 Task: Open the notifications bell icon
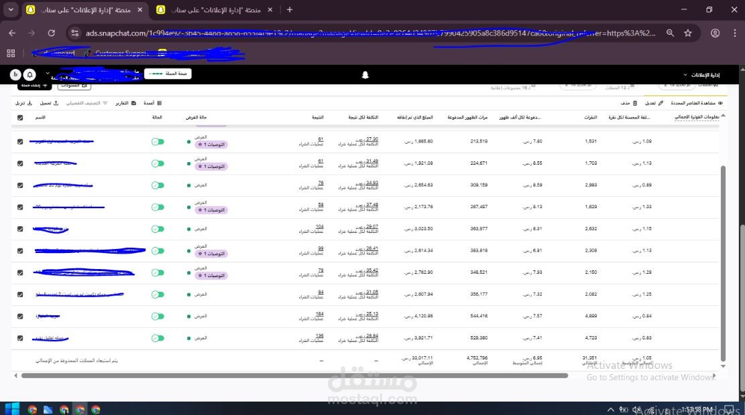pyautogui.click(x=30, y=75)
